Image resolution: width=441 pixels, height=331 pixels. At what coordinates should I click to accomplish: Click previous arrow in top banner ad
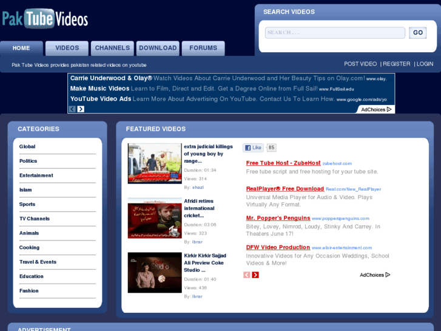[72, 109]
